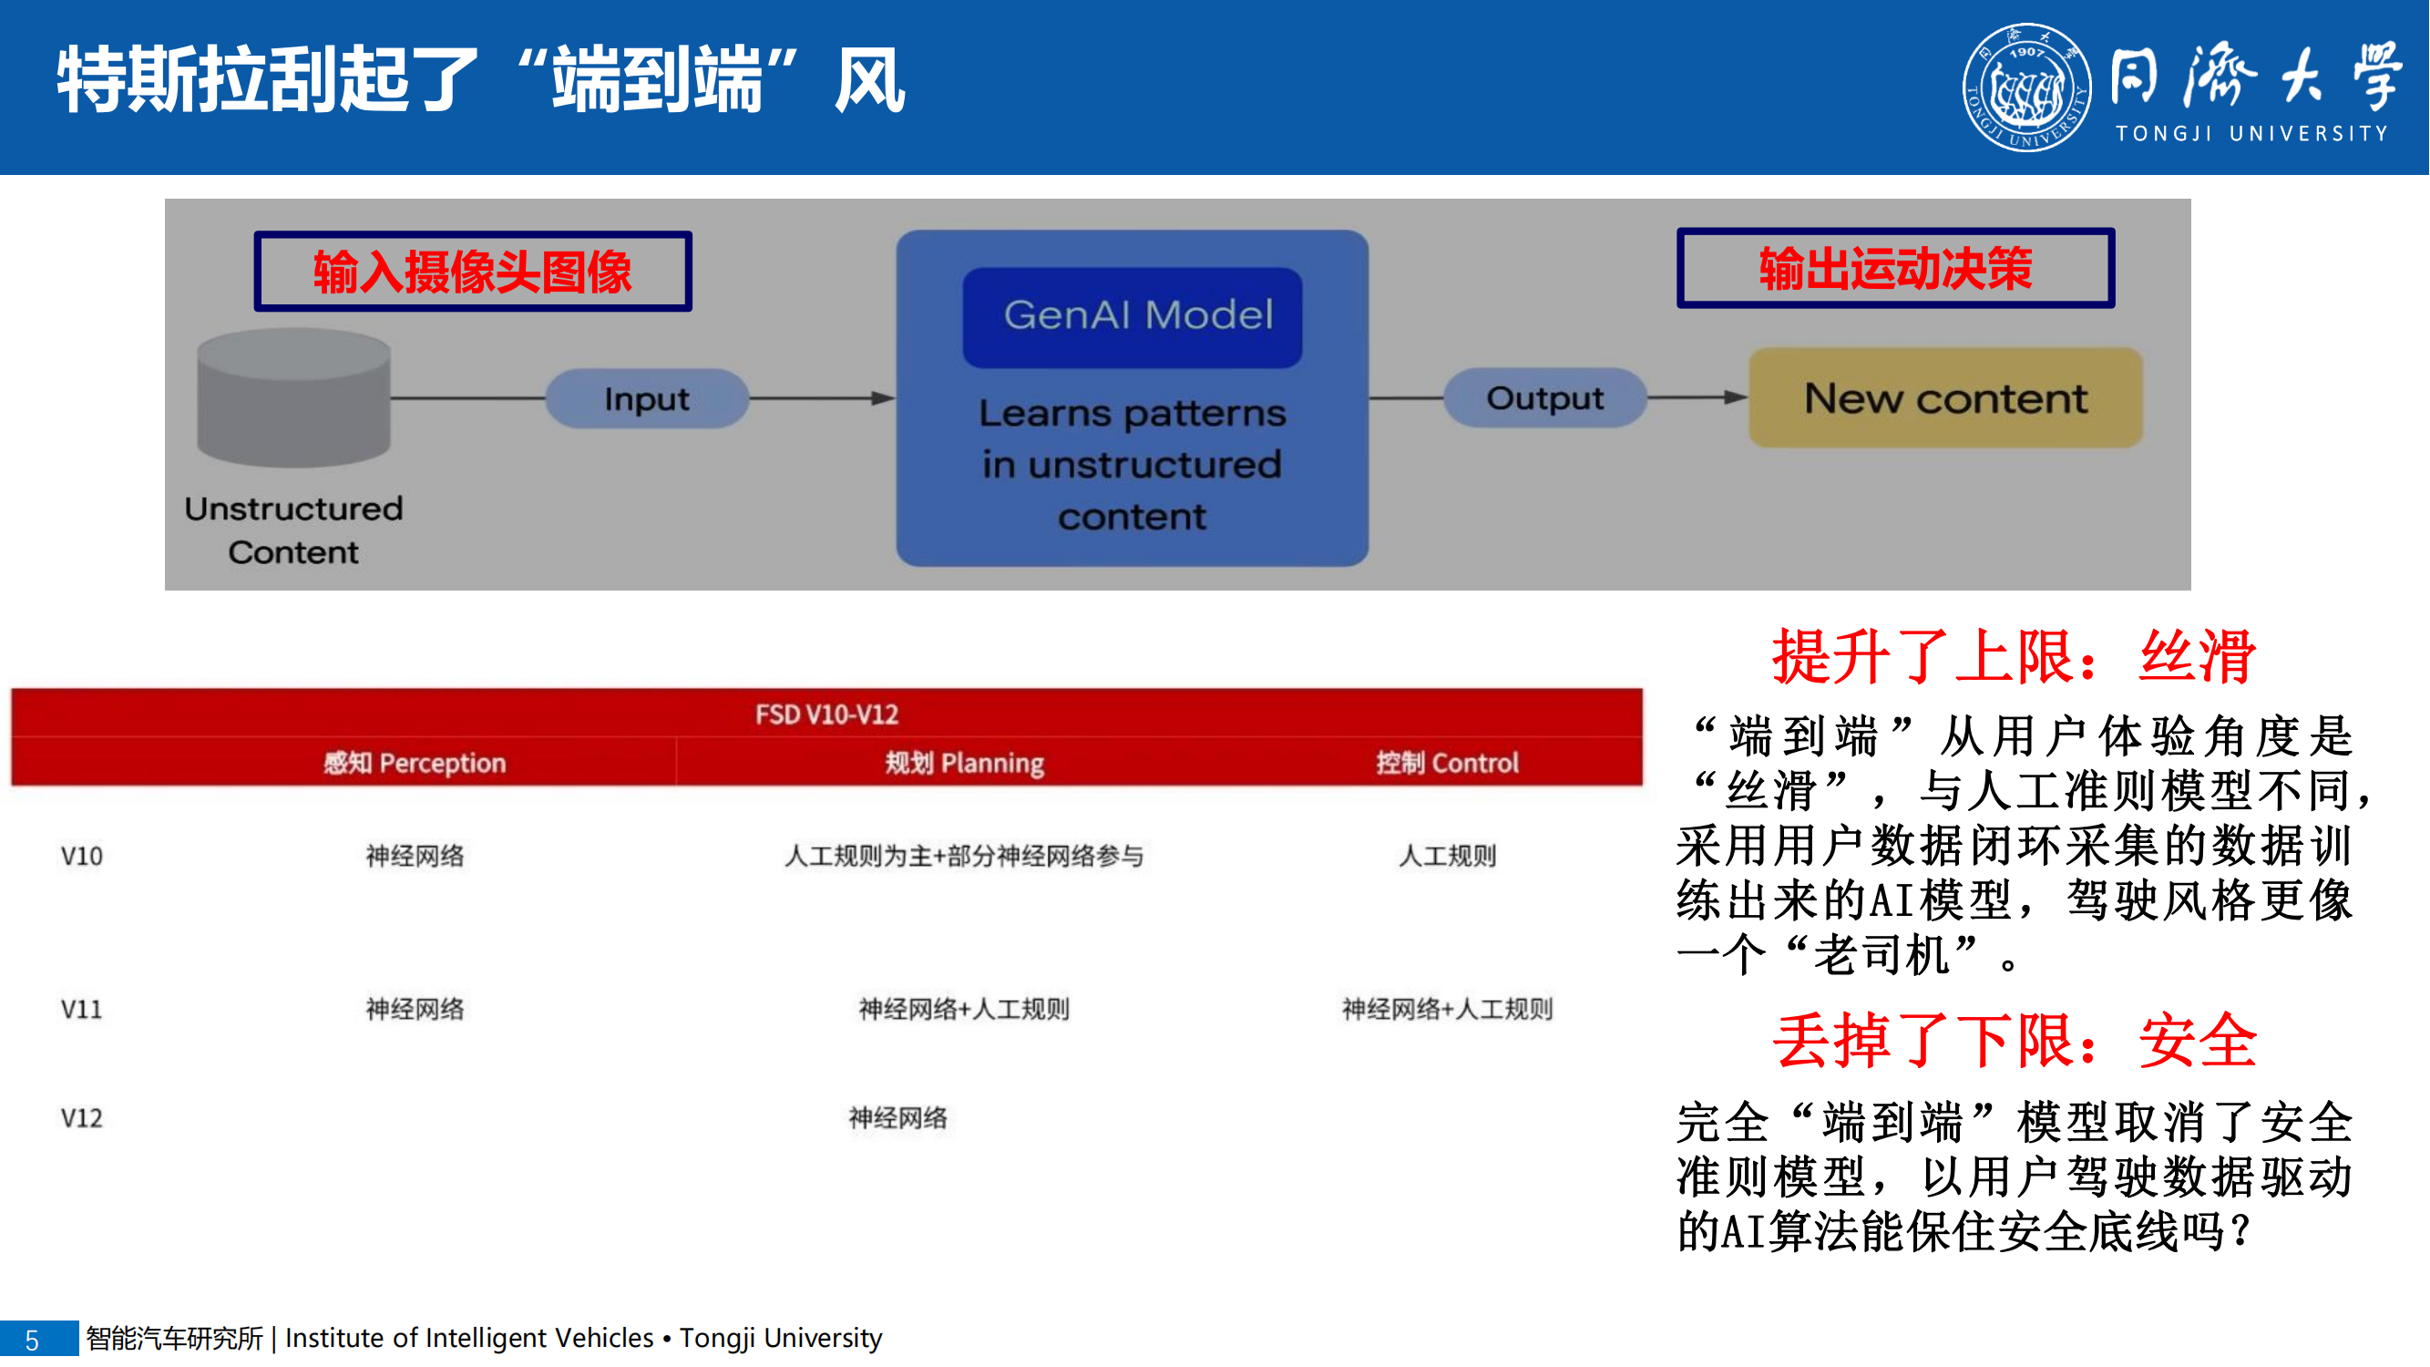Click the Input pill shape
The image size is (2430, 1367).
click(x=647, y=399)
